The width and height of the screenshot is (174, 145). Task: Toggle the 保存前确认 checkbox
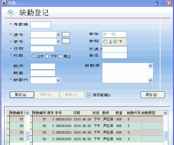[x=89, y=95]
